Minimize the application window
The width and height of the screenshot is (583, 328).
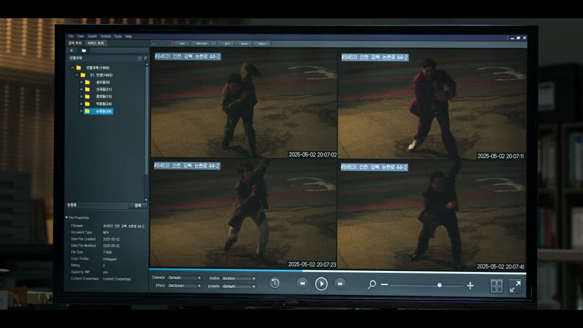coord(513,38)
